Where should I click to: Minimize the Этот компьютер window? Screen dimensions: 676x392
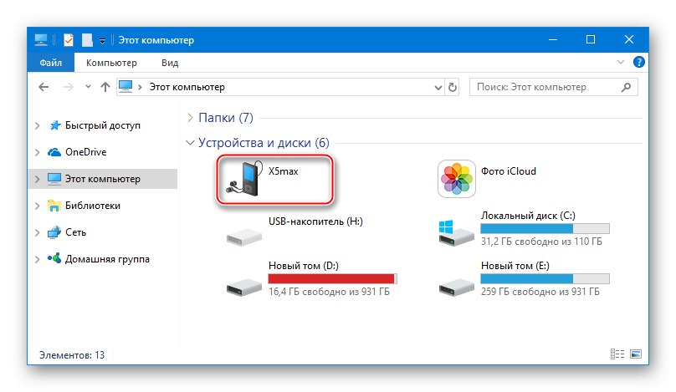click(553, 39)
